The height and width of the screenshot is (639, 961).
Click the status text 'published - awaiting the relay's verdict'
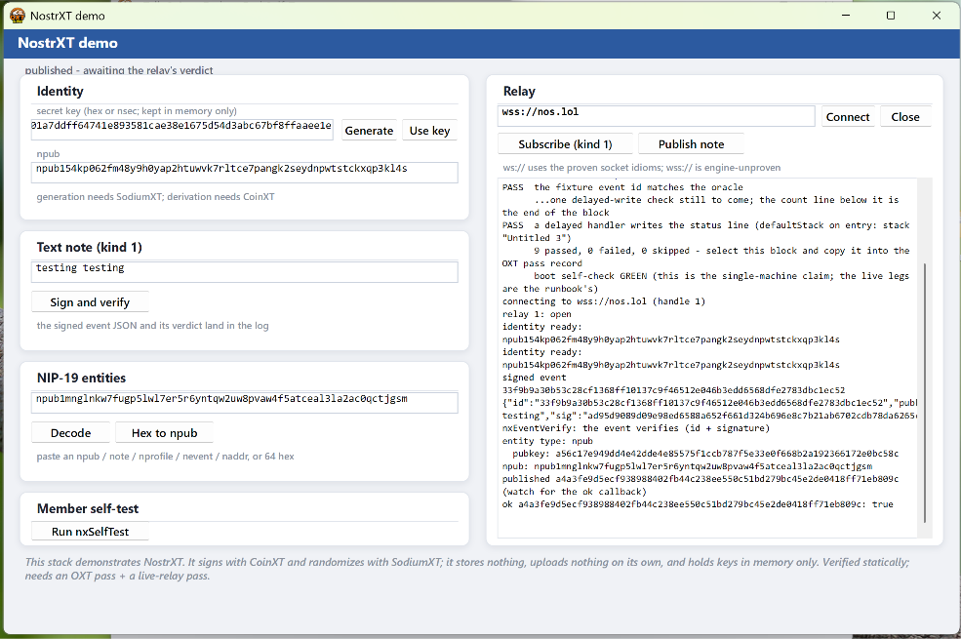119,70
